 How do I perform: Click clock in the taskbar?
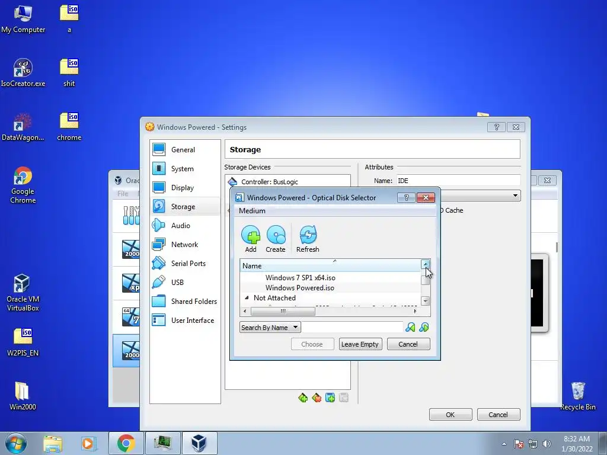pos(577,444)
